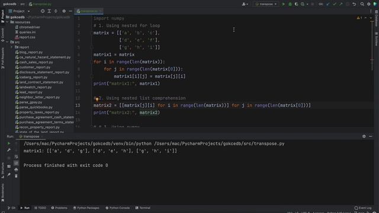Click the Git push arrow

[x=341, y=4]
